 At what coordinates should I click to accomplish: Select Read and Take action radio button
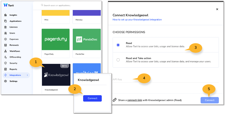(x=118, y=60)
